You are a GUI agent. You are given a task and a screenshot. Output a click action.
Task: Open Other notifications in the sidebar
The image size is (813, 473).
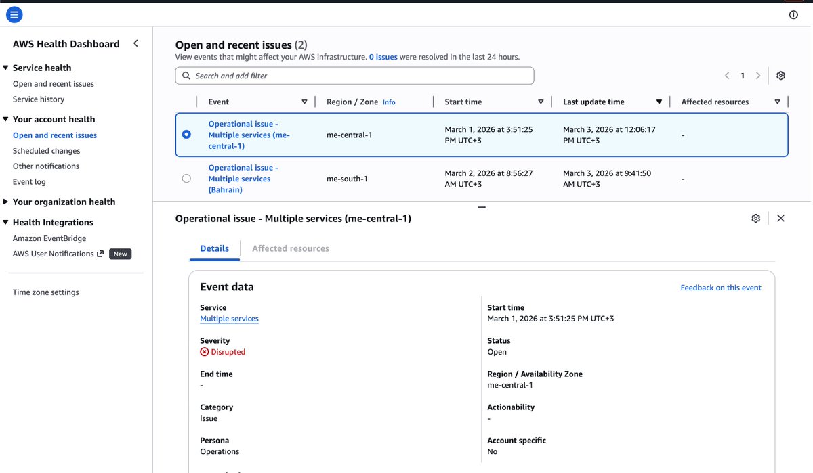46,166
